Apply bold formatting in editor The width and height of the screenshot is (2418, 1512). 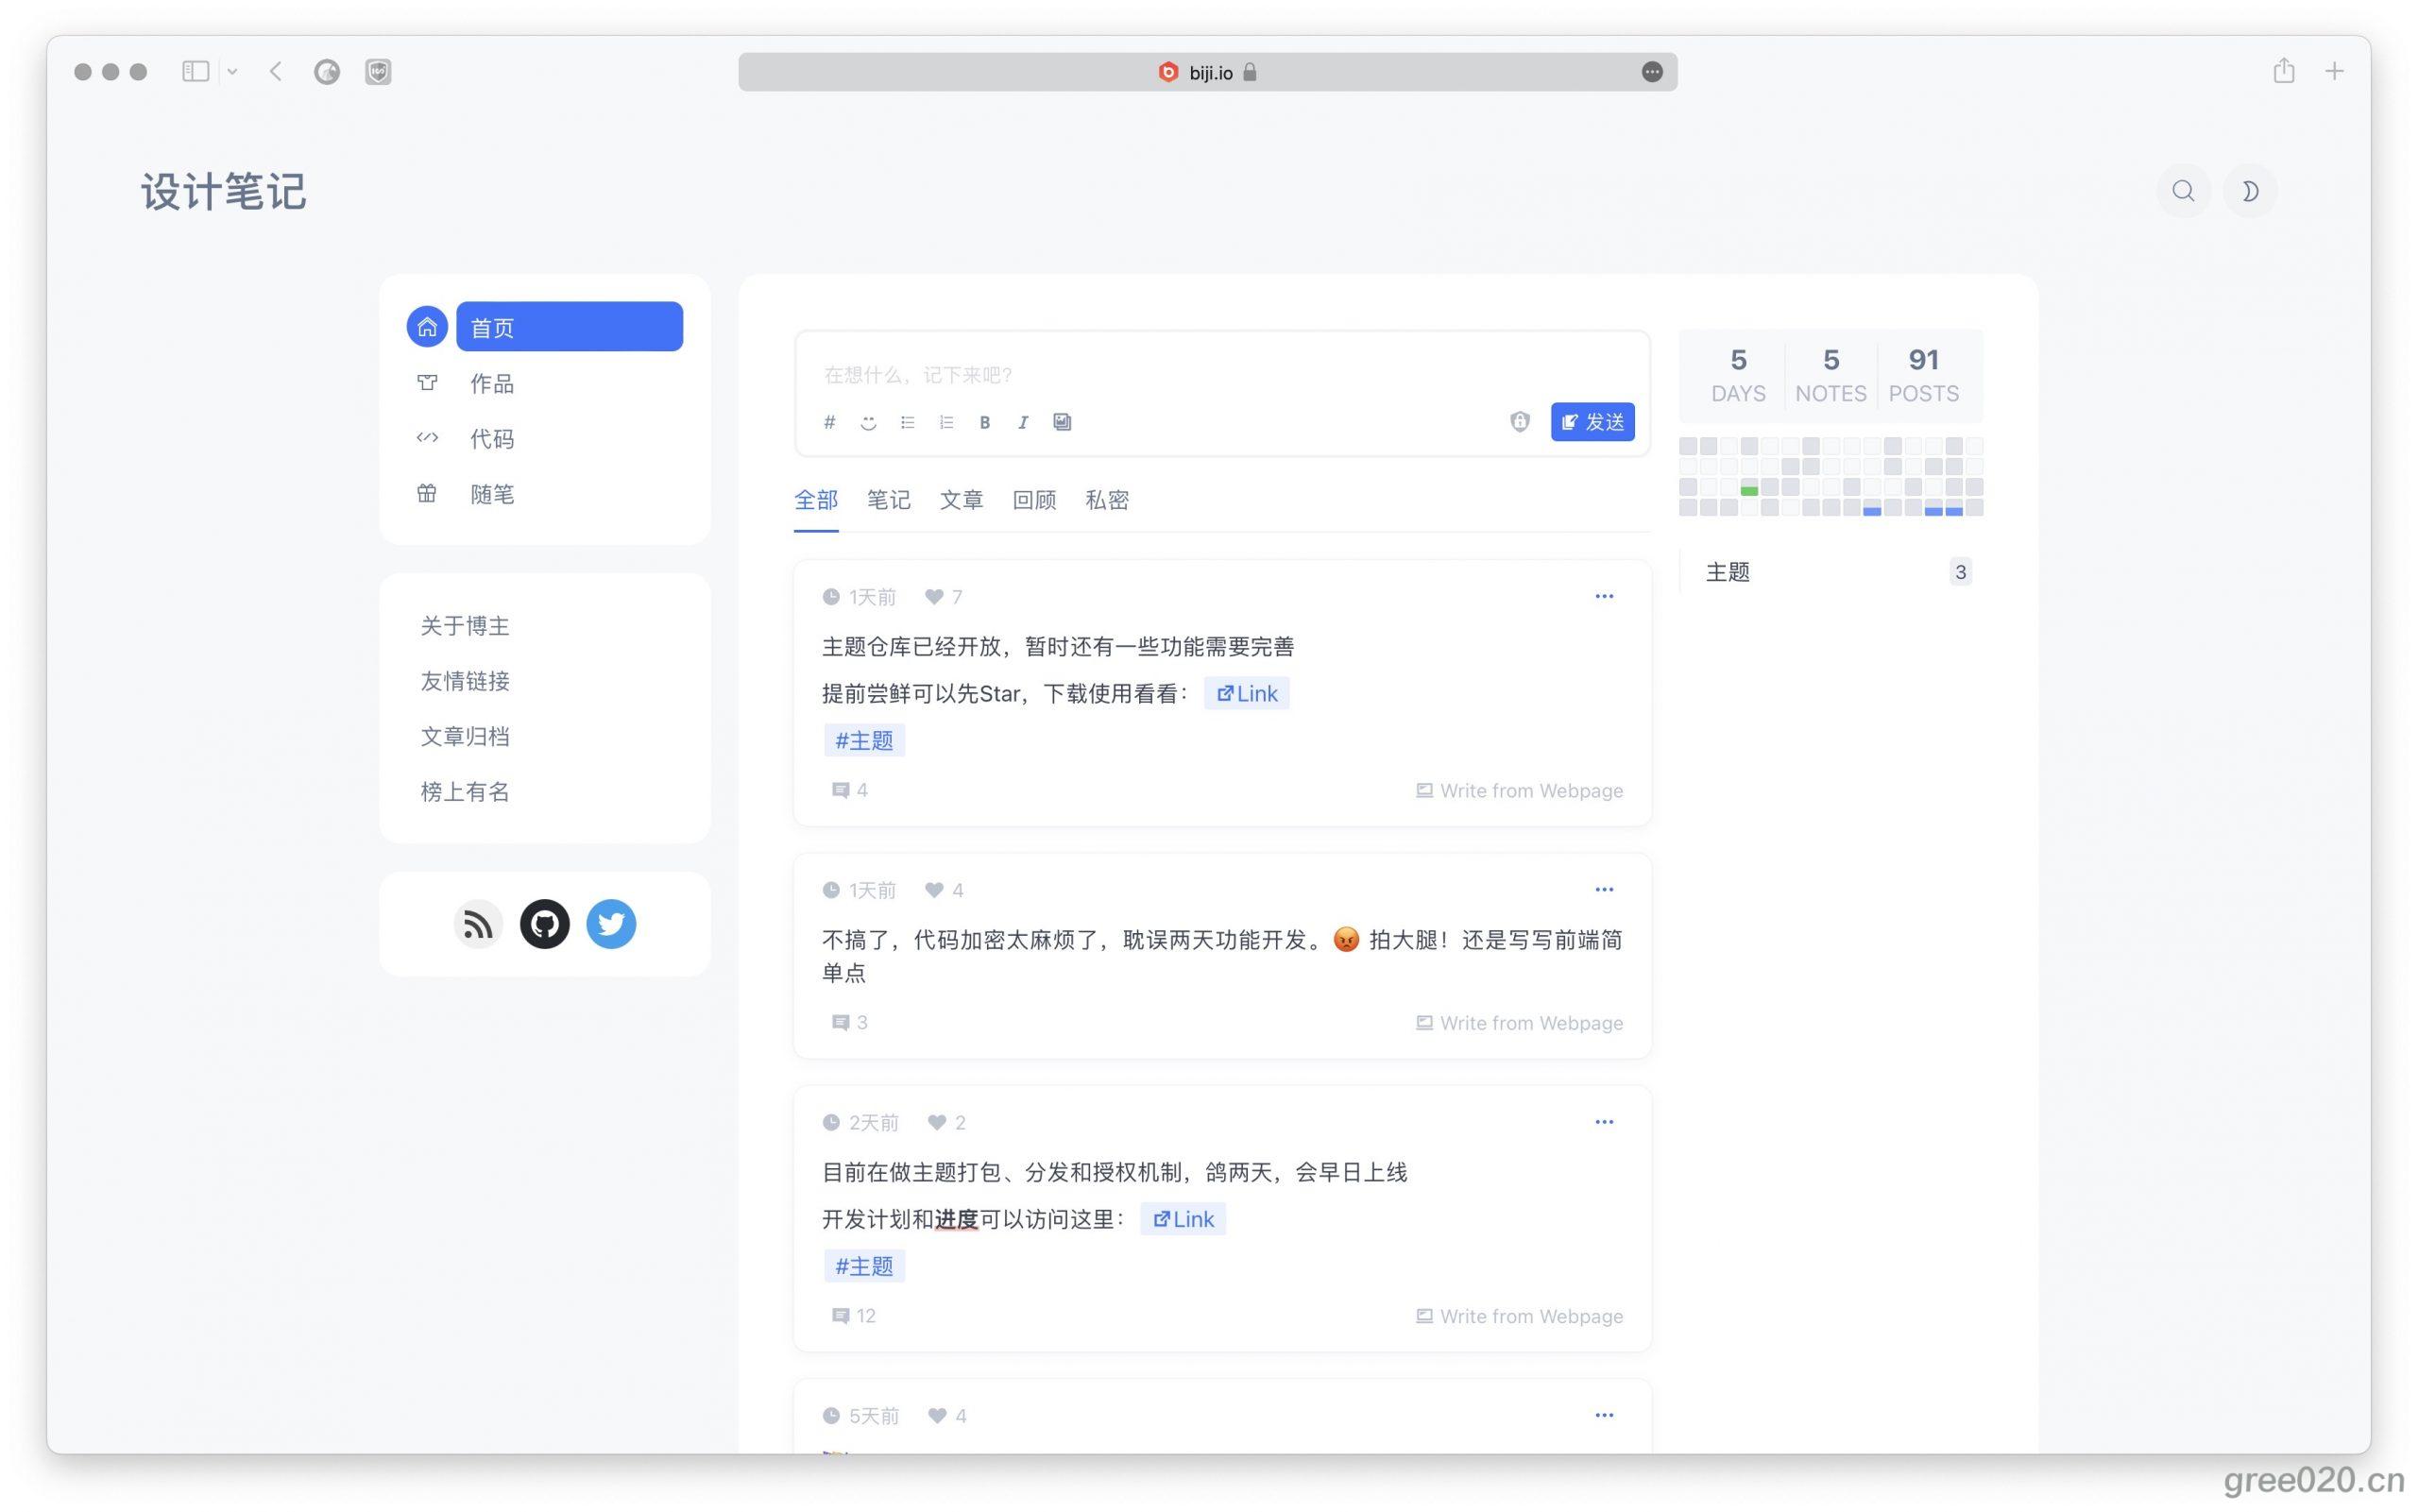985,422
